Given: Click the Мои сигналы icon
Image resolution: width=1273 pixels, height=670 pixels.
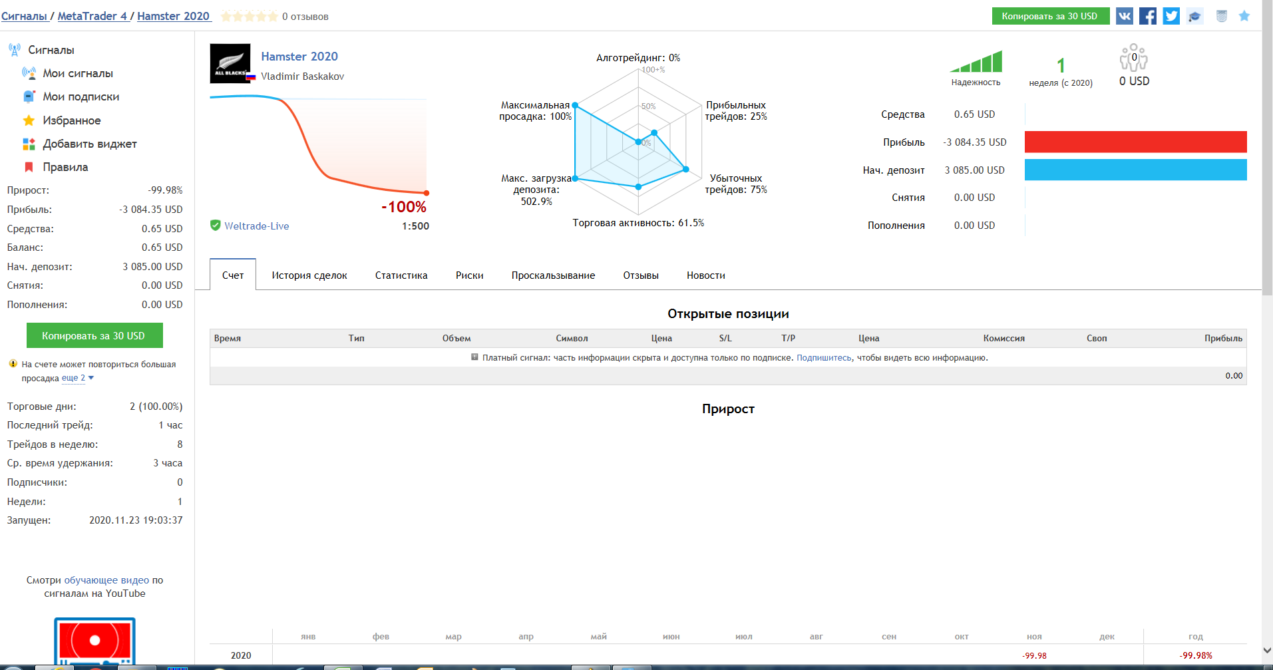Looking at the screenshot, I should pyautogui.click(x=29, y=73).
